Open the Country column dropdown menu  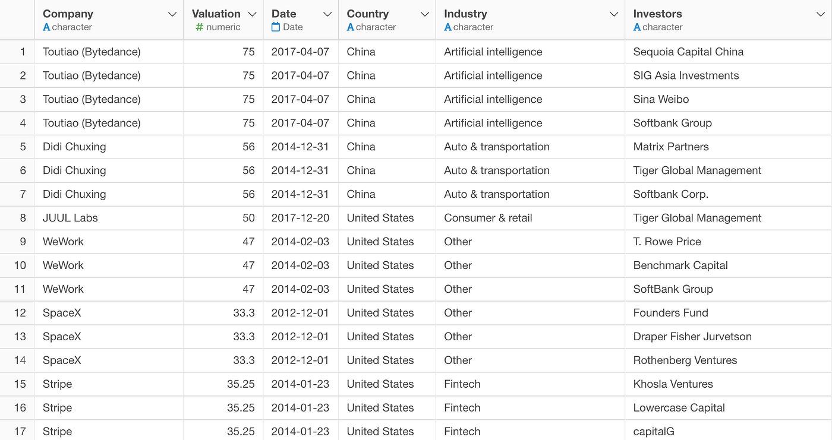(424, 14)
